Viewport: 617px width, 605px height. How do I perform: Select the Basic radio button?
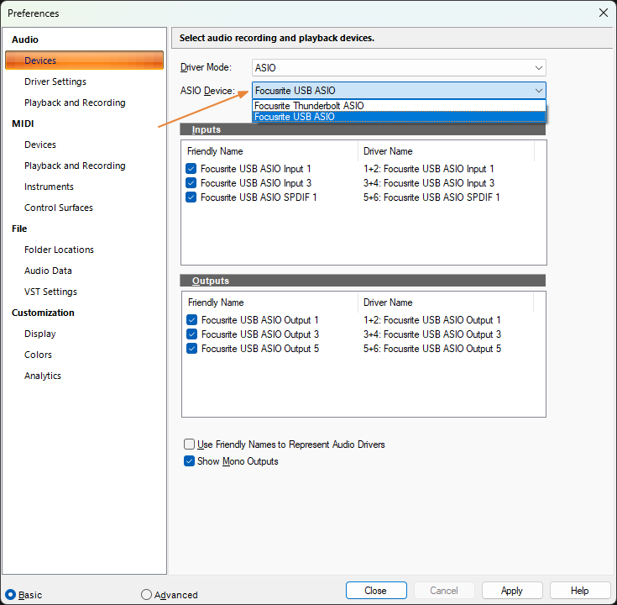click(x=11, y=595)
